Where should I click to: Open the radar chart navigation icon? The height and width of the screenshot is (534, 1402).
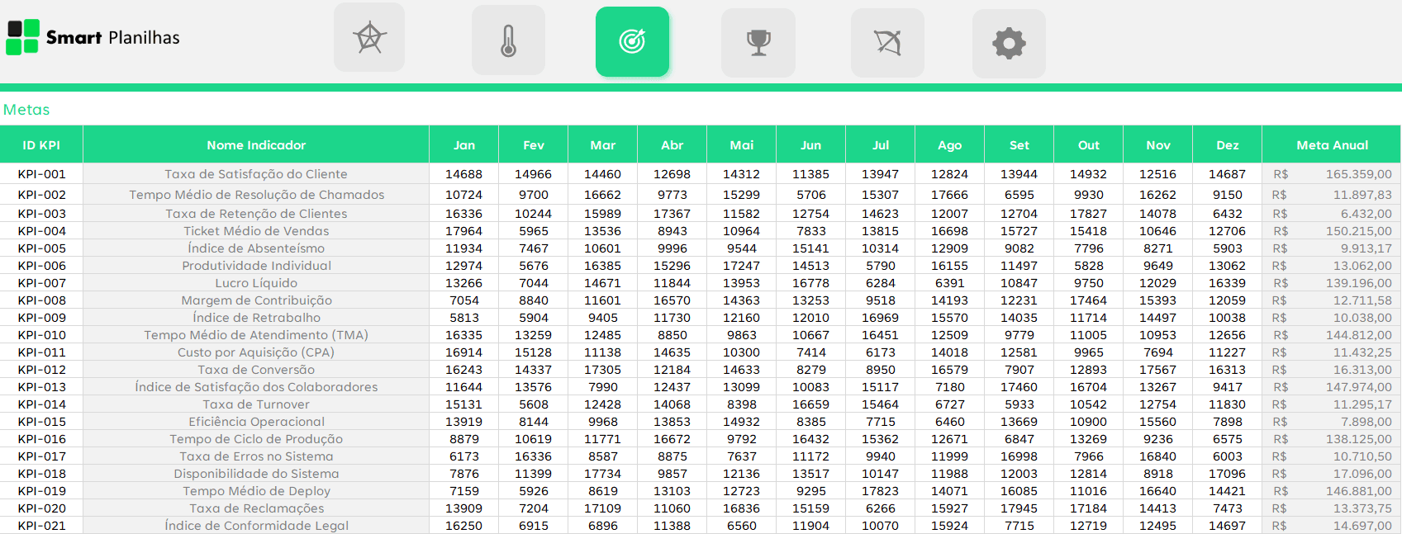(x=369, y=38)
